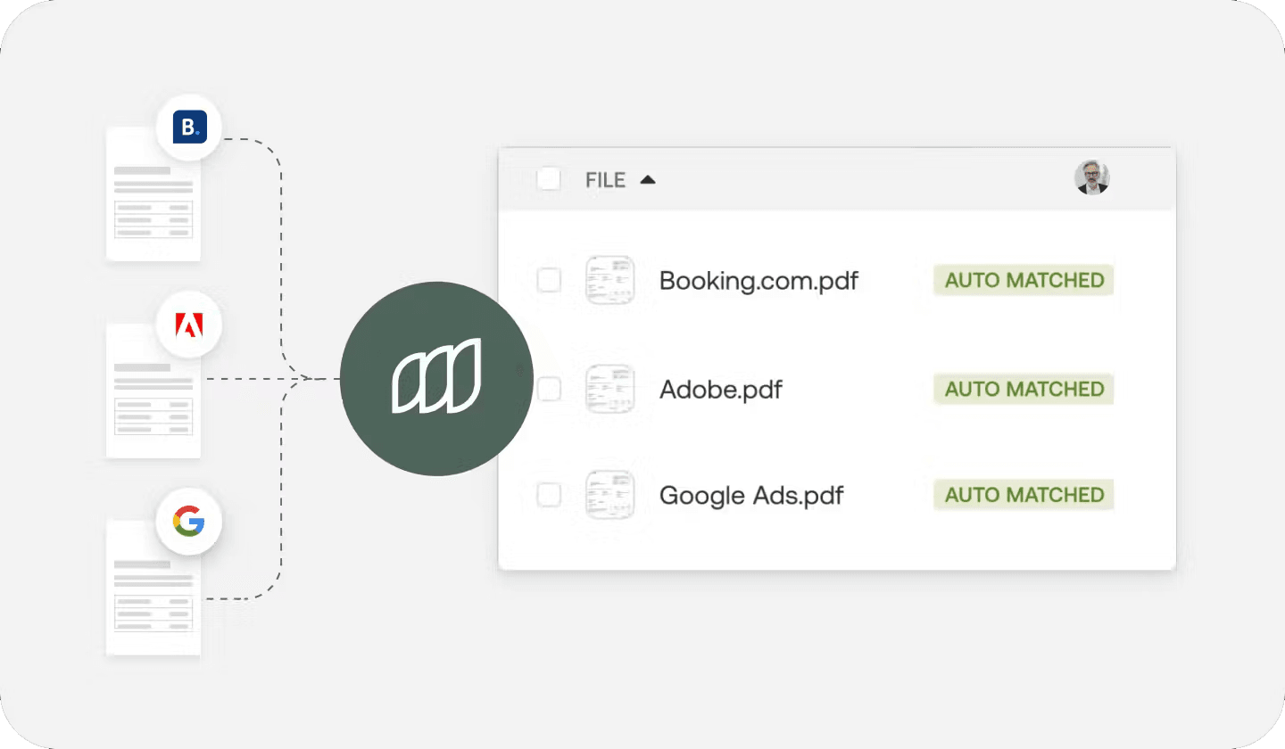Image resolution: width=1285 pixels, height=749 pixels.
Task: Open the Adobe.pdf file name
Action: (720, 390)
